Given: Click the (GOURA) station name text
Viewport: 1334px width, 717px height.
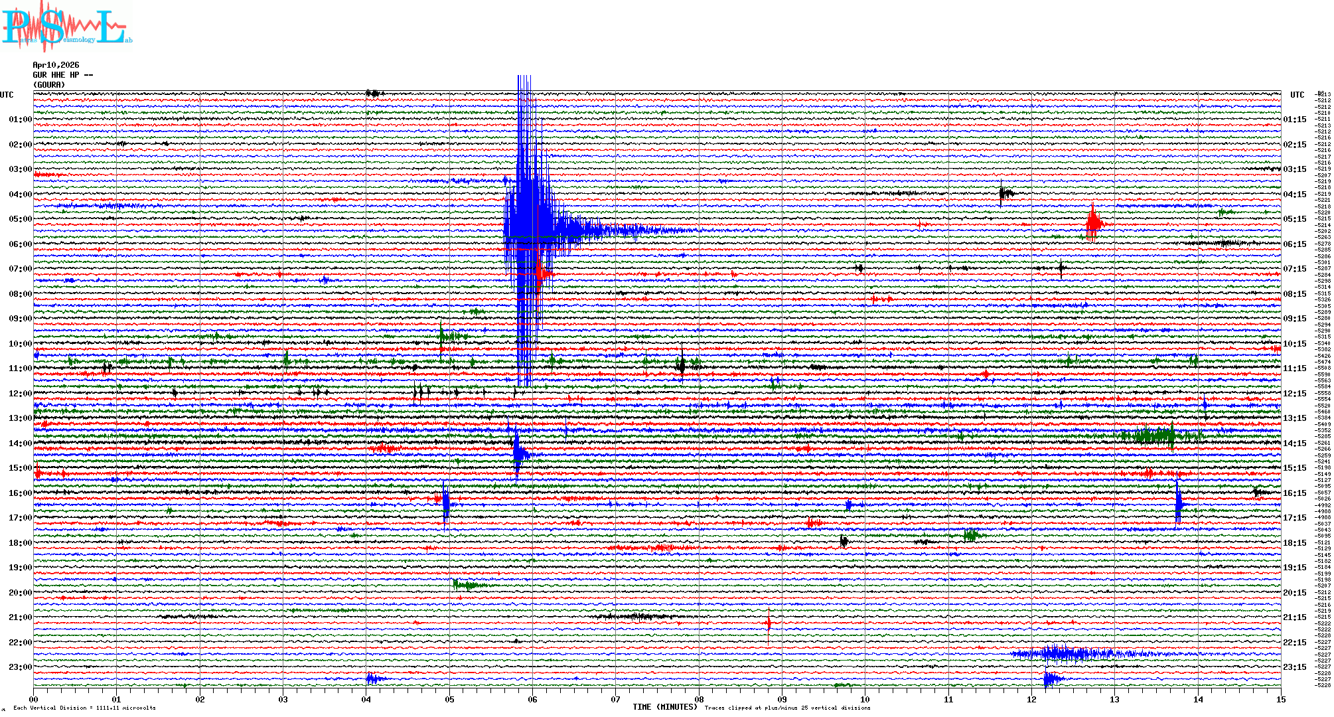Looking at the screenshot, I should [x=49, y=85].
